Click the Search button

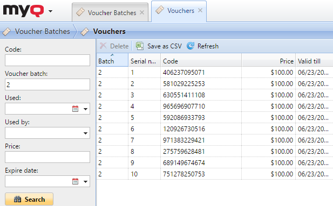tap(29, 199)
